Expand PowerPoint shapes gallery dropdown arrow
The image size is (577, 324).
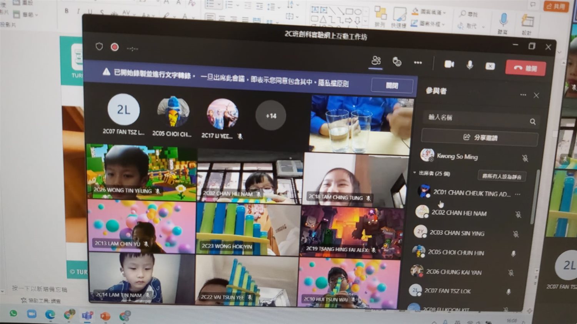[365, 22]
